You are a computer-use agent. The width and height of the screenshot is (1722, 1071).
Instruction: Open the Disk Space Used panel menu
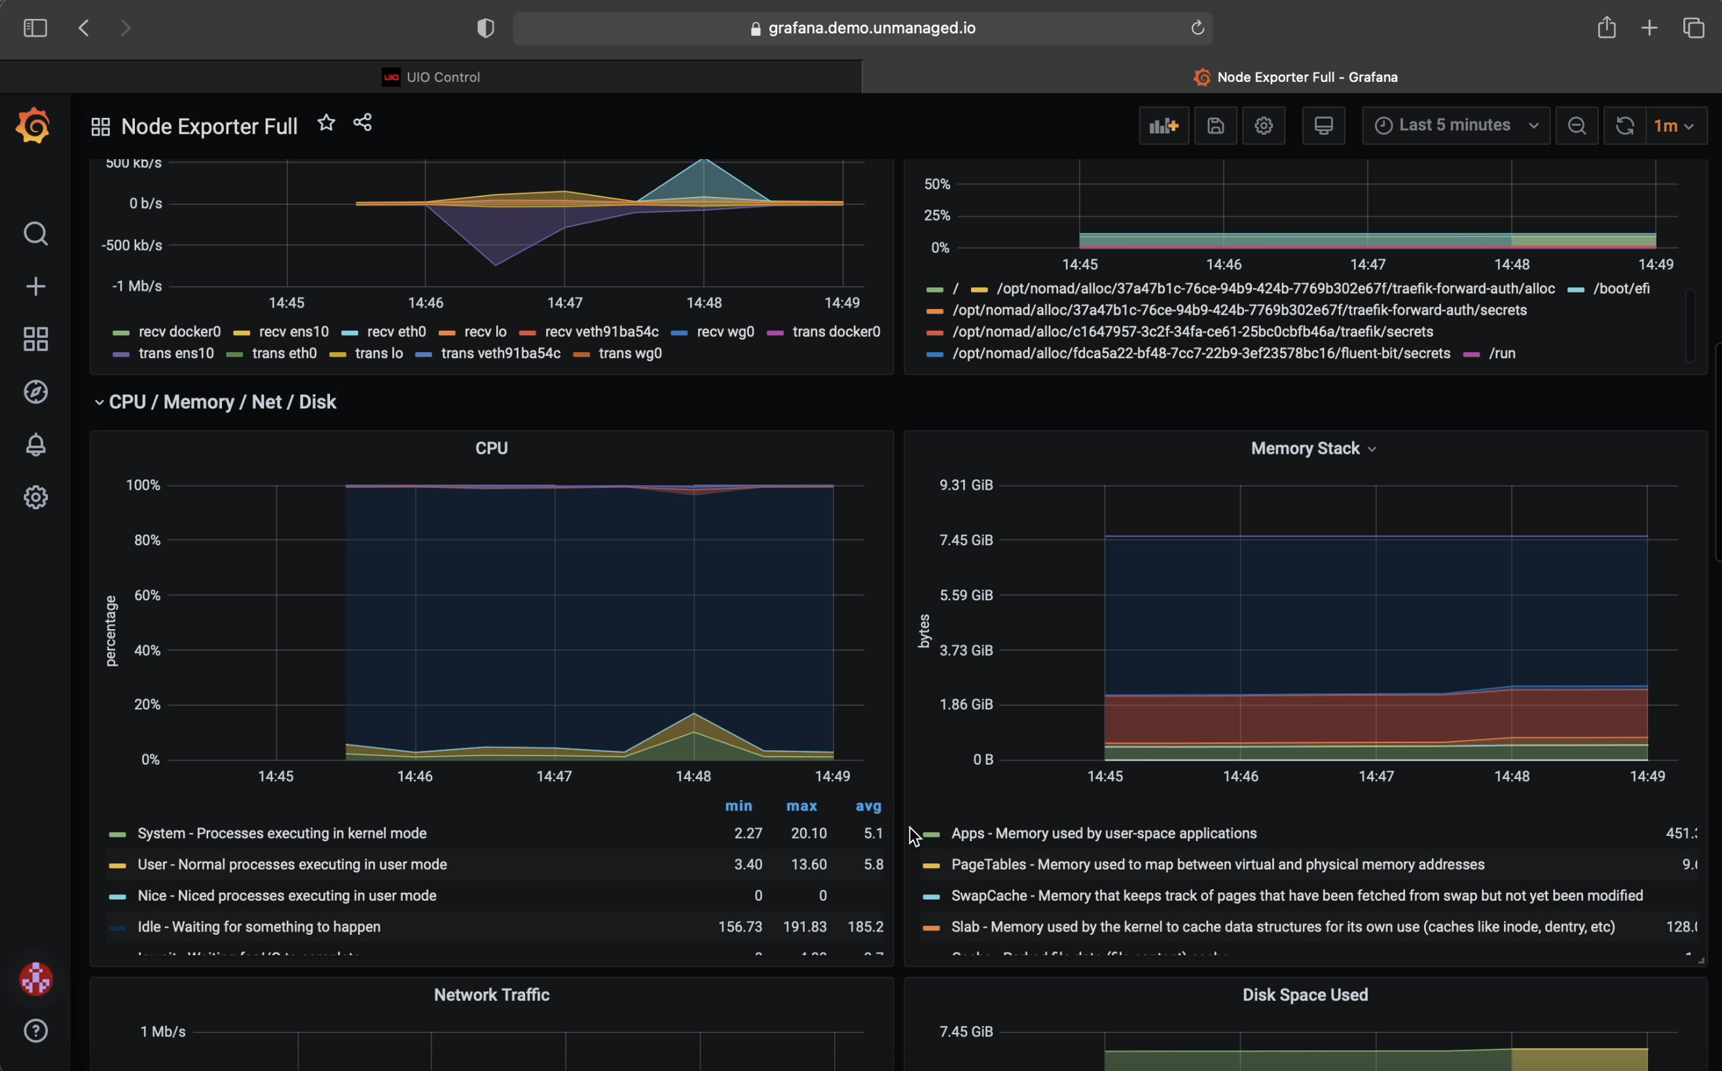(1305, 994)
